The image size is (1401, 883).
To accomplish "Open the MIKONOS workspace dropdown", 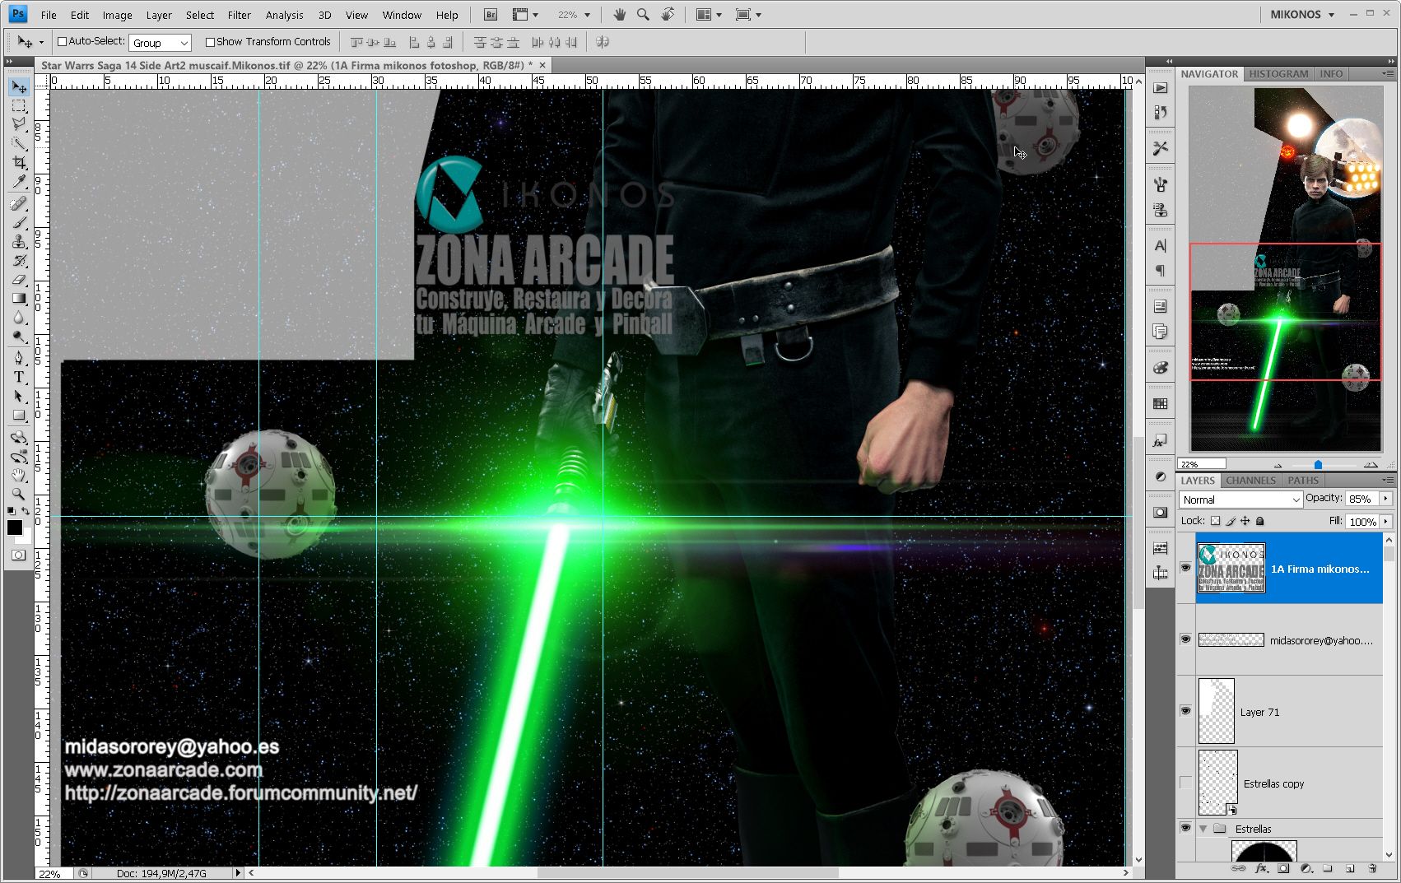I will (1302, 15).
